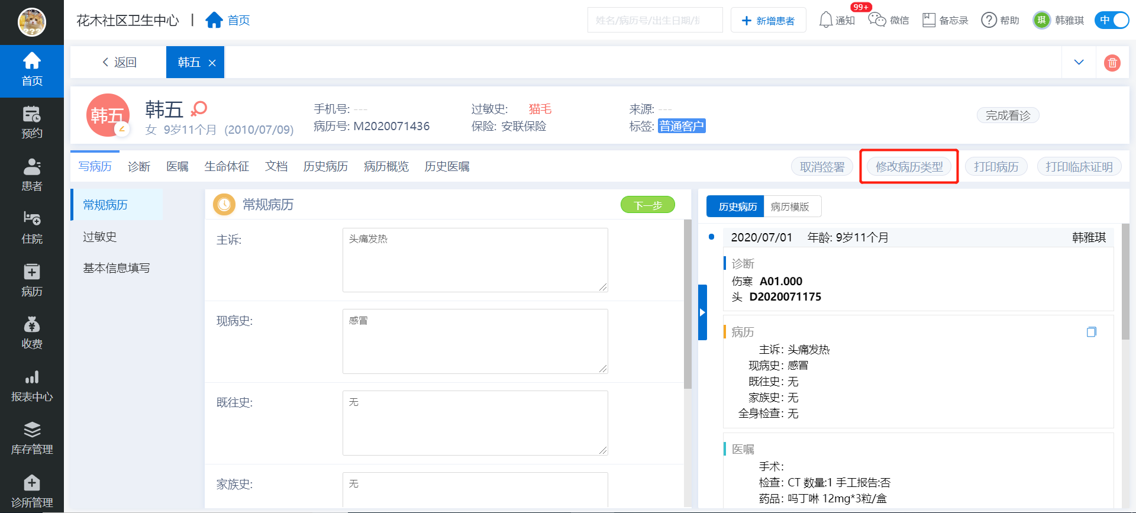The width and height of the screenshot is (1136, 513).
Task: Edit patient avatar pencil badge
Action: click(x=122, y=128)
